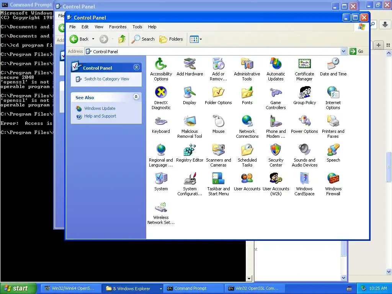Open the Tools menu
Viewport: 392px width, 294px height.
tap(137, 27)
